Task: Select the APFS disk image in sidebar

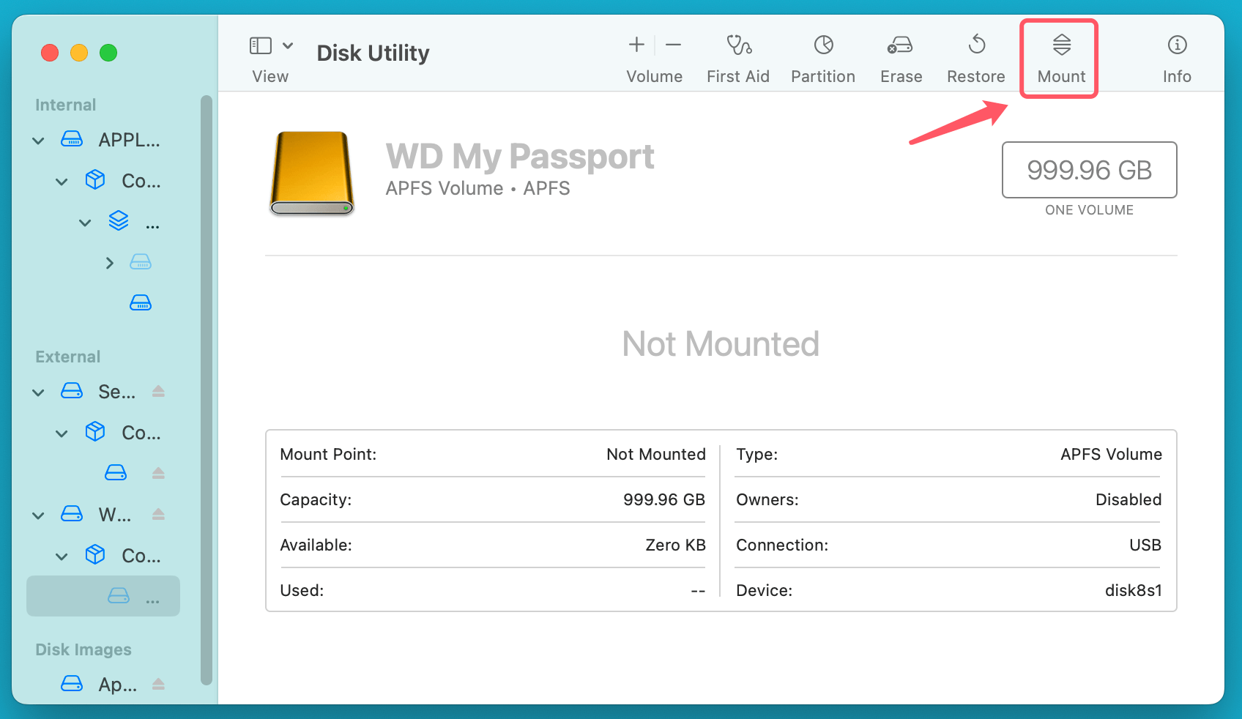Action: 117,684
